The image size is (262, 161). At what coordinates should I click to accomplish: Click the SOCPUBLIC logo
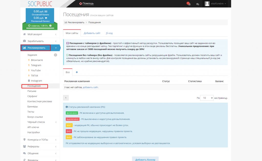(40, 4)
